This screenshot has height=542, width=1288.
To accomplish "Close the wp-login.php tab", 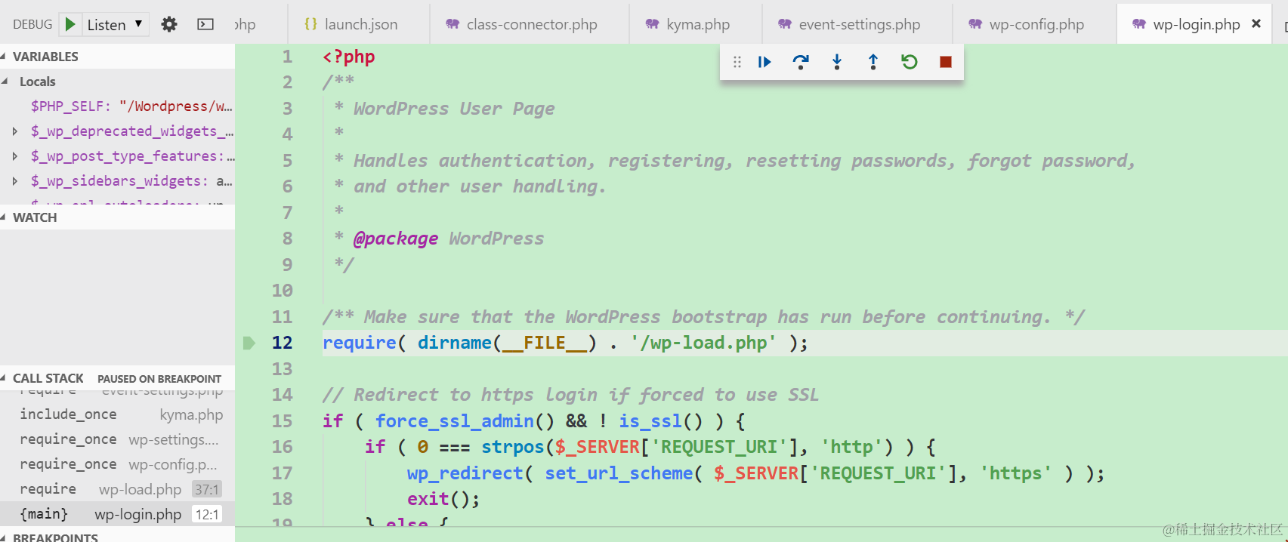I will pos(1256,24).
